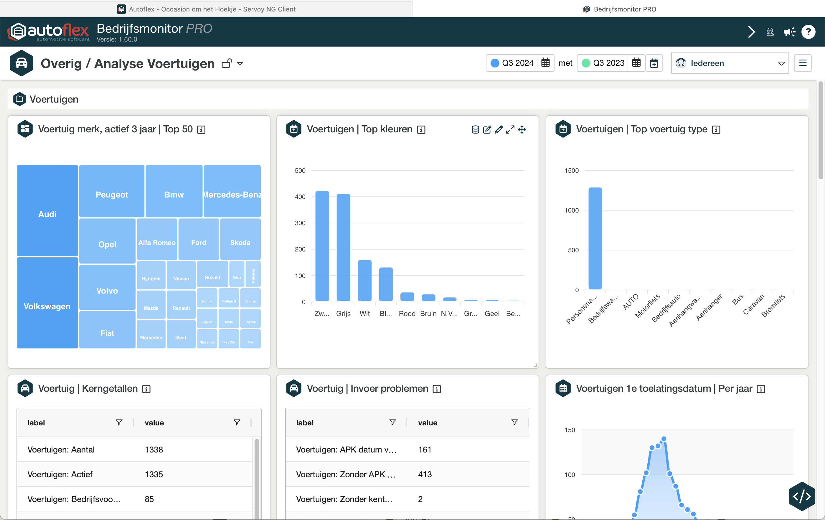The image size is (825, 520).
Task: Click the Q3 2023 comparison period button
Action: pos(608,63)
